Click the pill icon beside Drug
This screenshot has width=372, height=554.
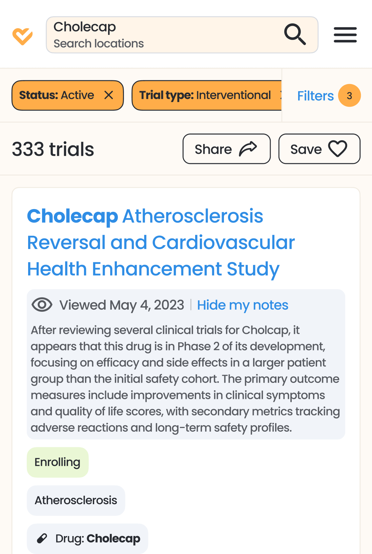(x=42, y=538)
